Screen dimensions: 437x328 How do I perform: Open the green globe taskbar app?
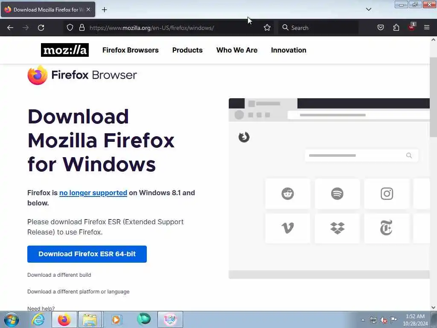click(144, 319)
